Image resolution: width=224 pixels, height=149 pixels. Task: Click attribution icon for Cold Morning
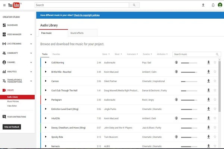[x=176, y=63]
